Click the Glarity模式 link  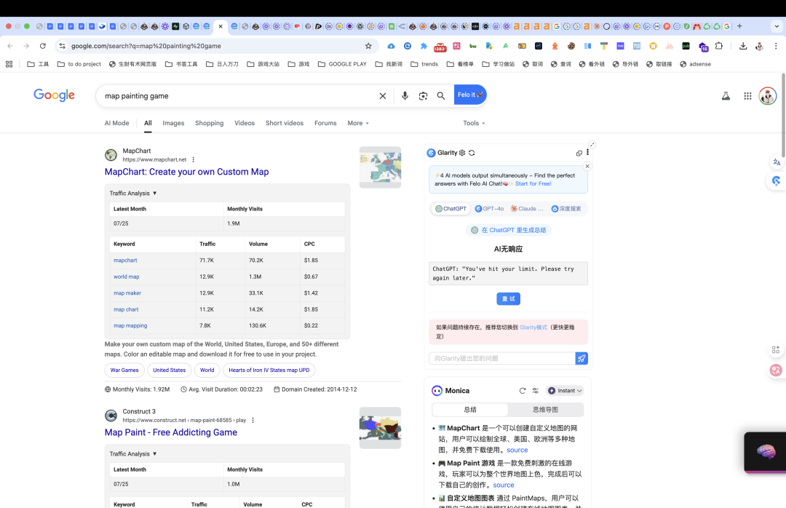click(533, 328)
